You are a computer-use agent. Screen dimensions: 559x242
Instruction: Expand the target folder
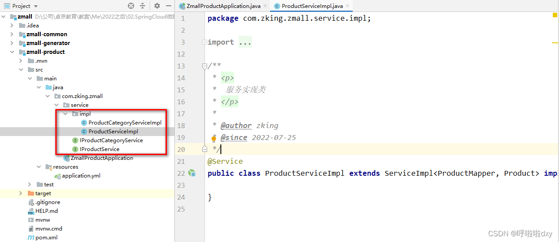click(20, 193)
